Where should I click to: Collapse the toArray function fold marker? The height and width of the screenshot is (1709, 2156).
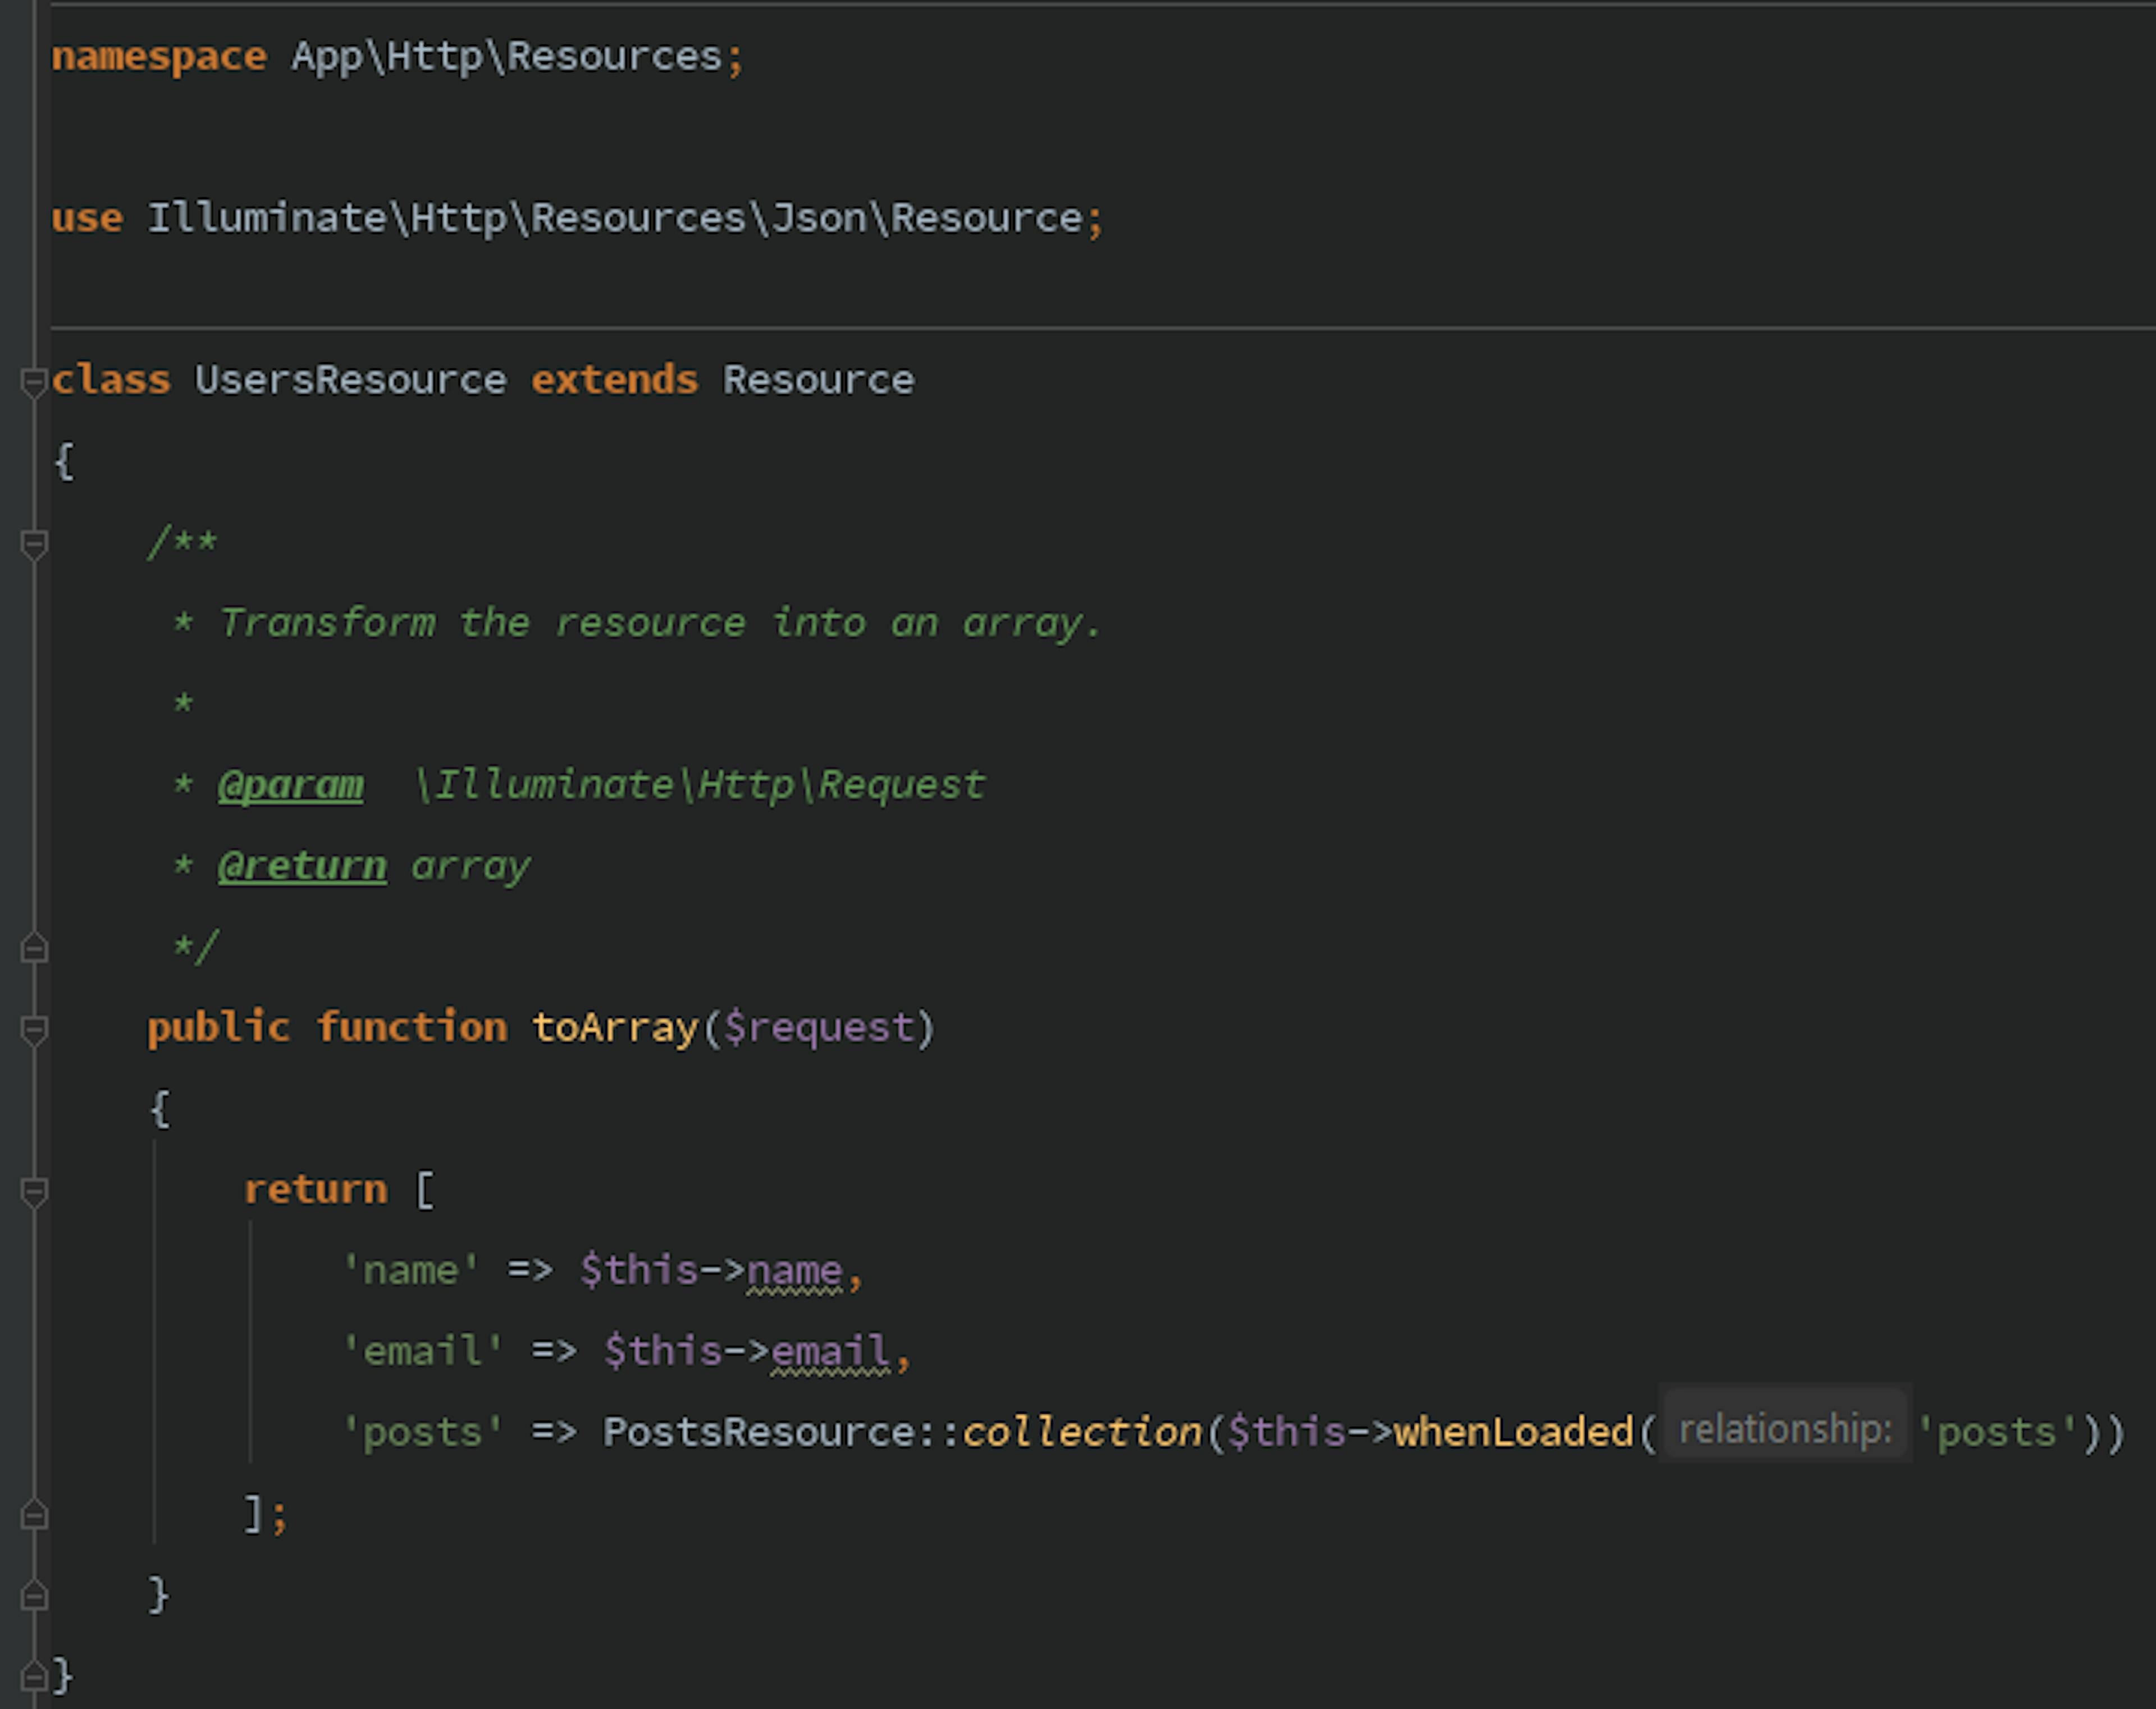tap(35, 1027)
